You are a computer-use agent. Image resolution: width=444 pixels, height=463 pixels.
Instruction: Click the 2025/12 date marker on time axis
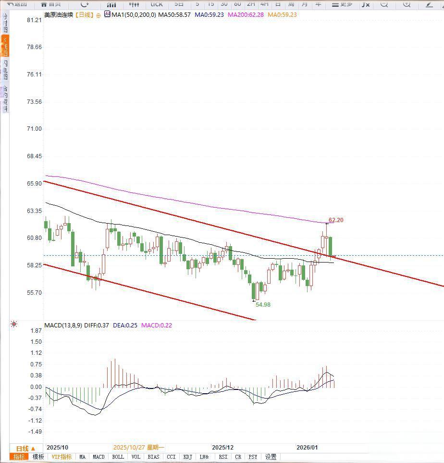tap(222, 447)
